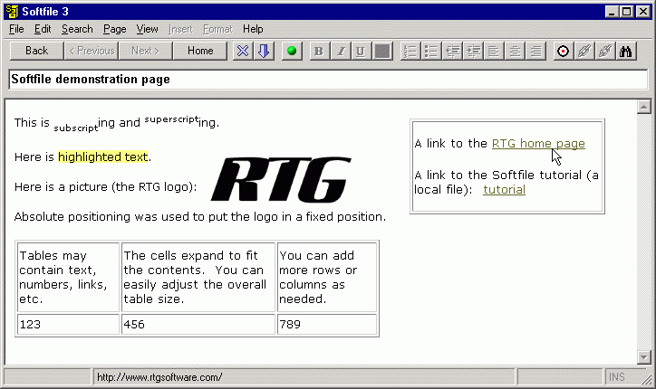Toggle Underline formatting button

(361, 51)
